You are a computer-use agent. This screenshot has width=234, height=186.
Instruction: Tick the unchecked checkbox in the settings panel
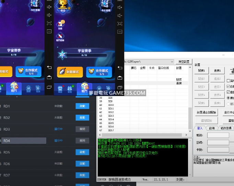click(229, 81)
